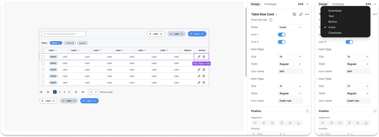The image size is (379, 137).
Task: Choose Checkbox from the open state menu
Action: [335, 33]
